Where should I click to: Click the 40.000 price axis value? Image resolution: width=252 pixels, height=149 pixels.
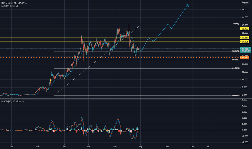245,25
